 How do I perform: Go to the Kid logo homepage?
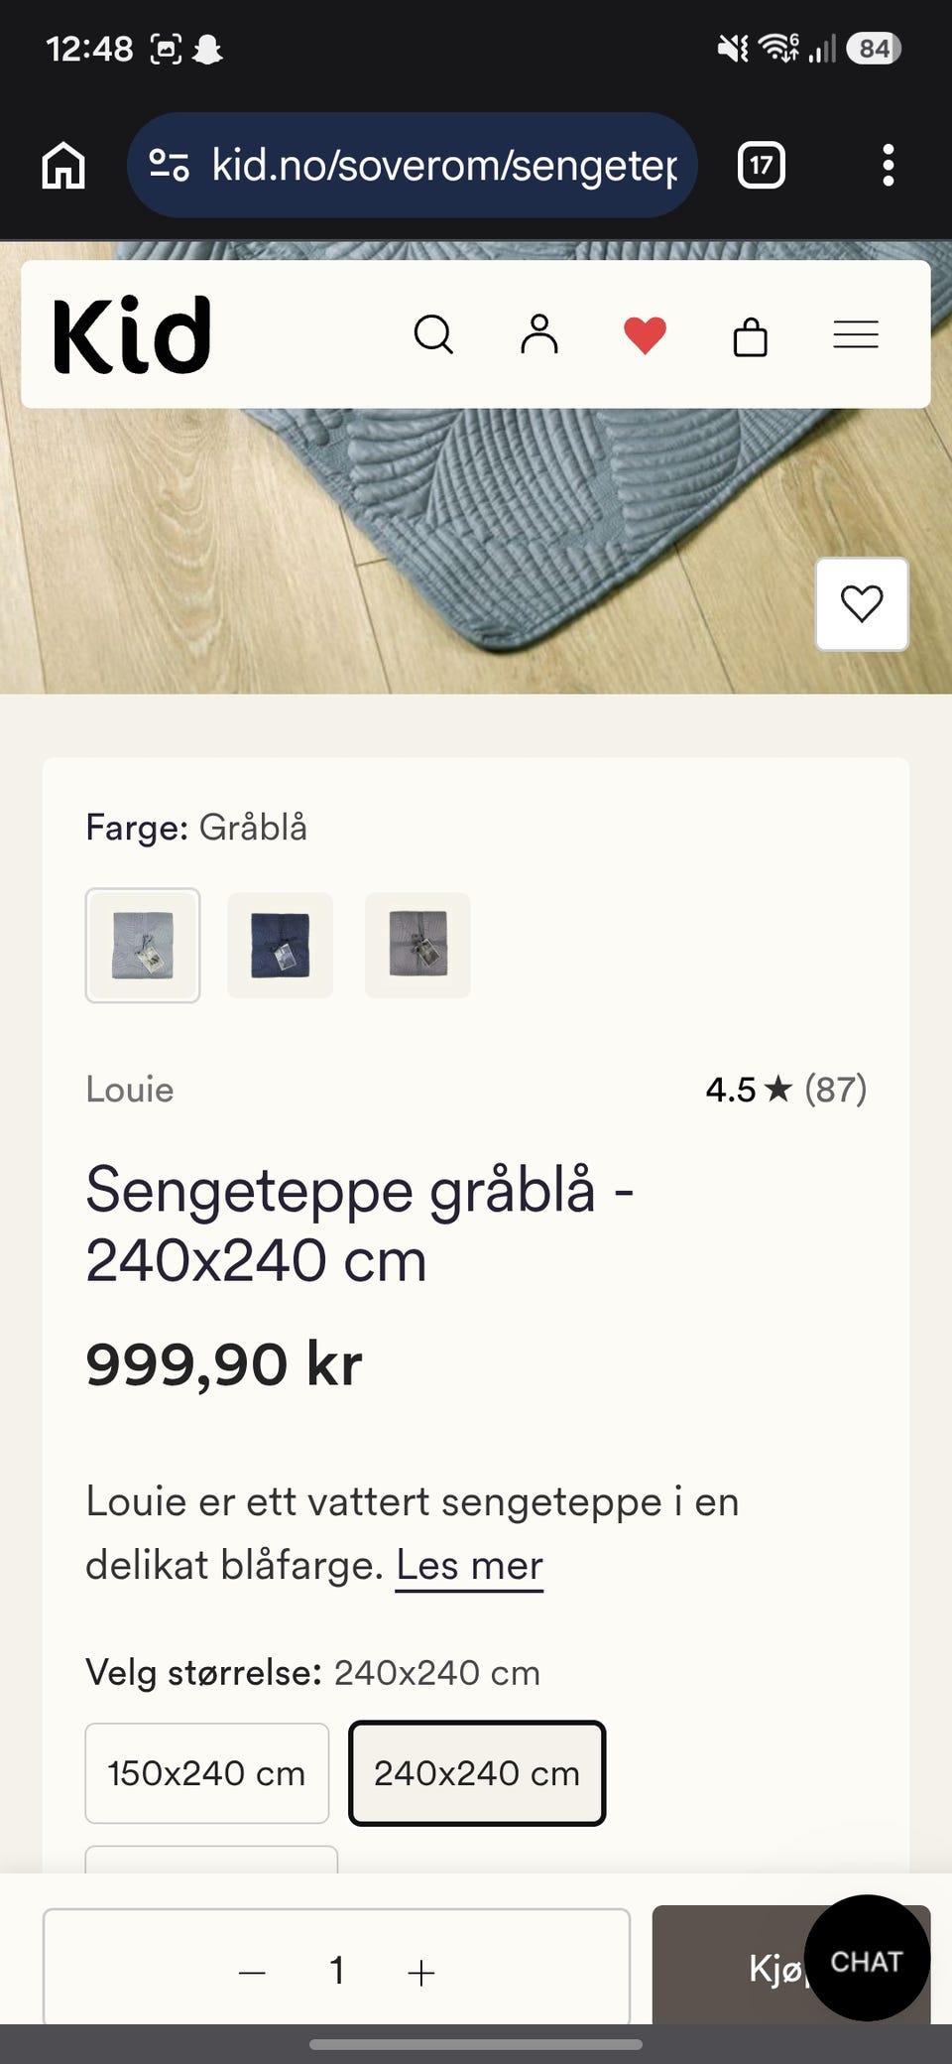(132, 335)
